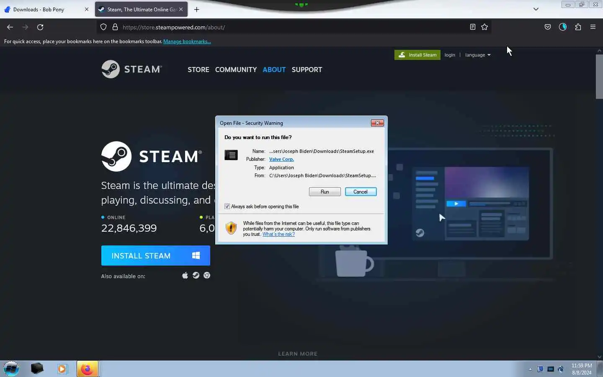Choose the Chromebook download icon
This screenshot has height=377, width=603.
207,275
